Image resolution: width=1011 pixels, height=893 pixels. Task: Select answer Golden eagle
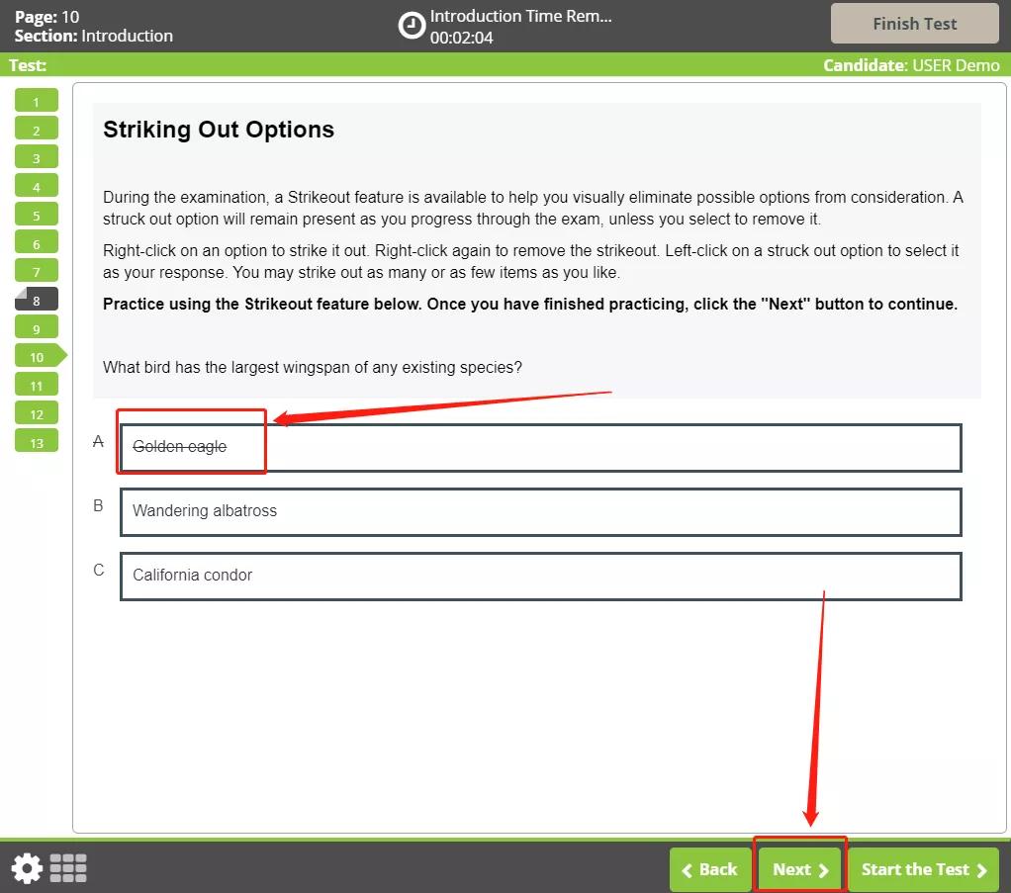pos(540,447)
